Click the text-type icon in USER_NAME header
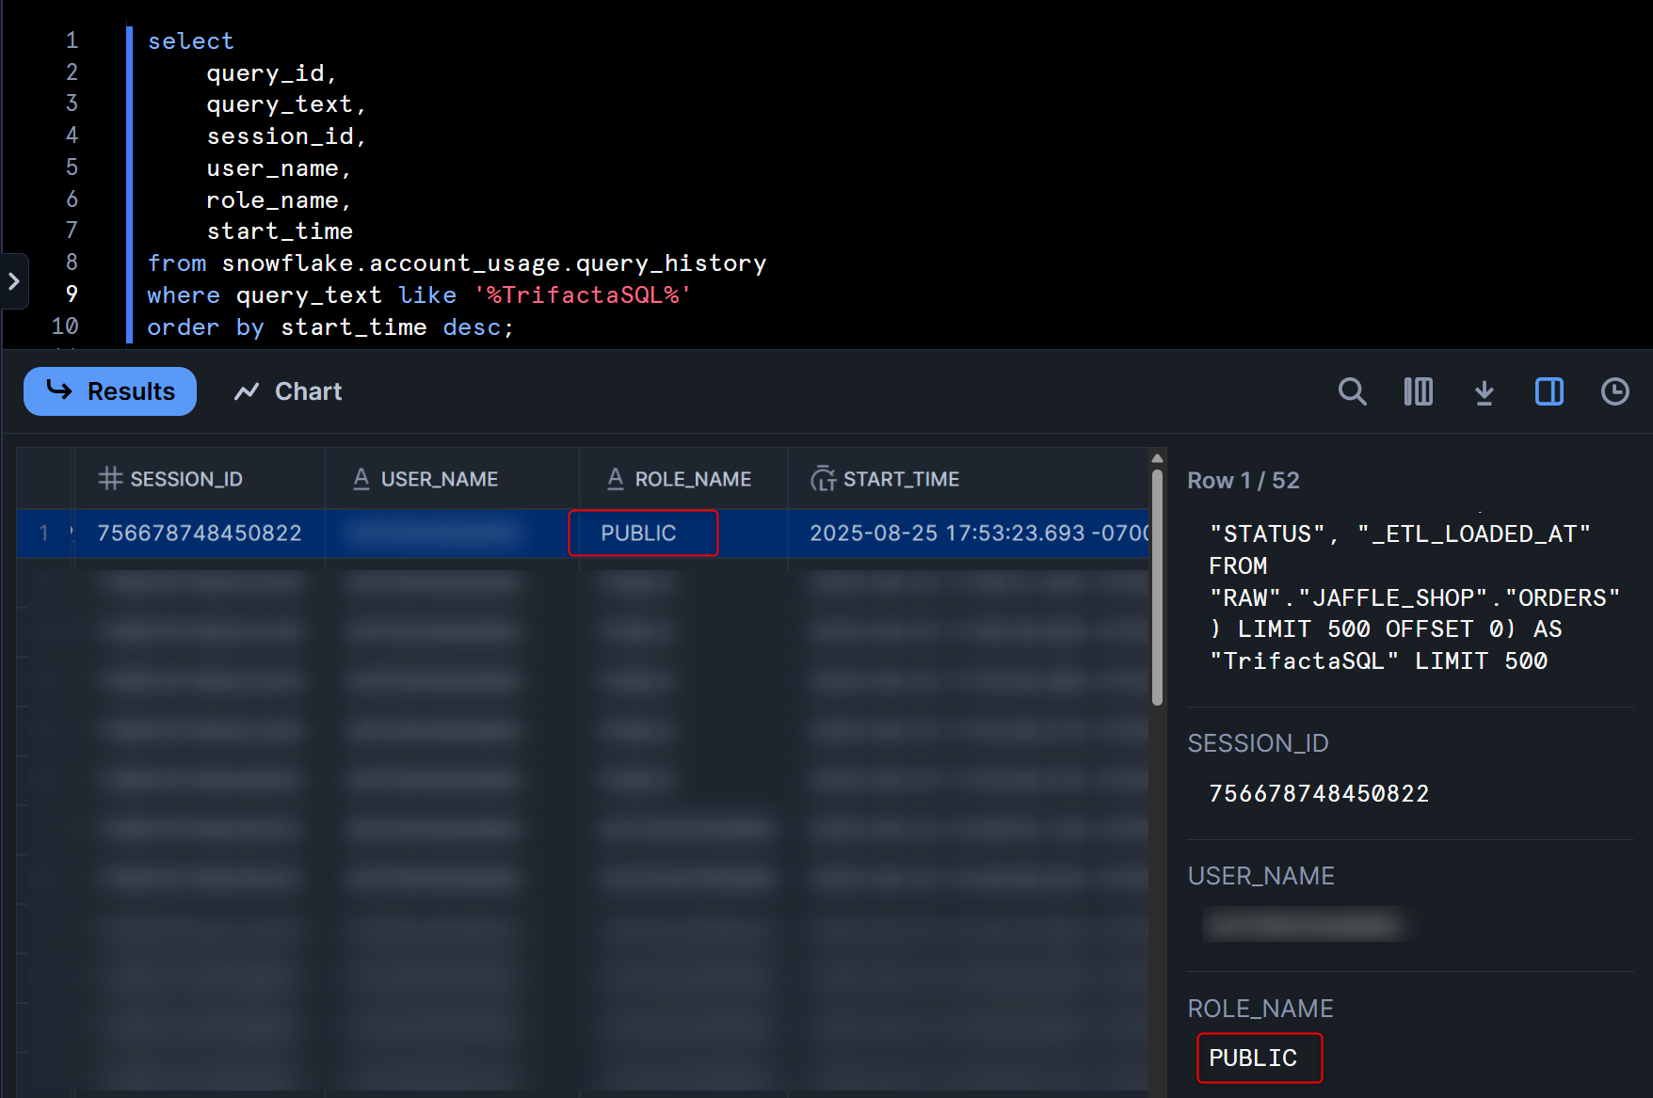This screenshot has width=1653, height=1098. 361,479
